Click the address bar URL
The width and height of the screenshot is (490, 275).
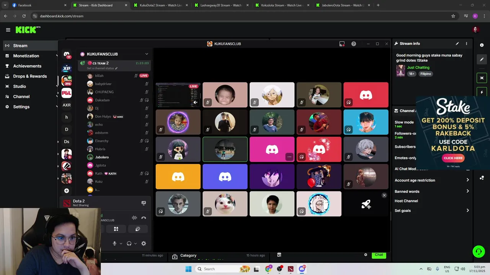(62, 16)
